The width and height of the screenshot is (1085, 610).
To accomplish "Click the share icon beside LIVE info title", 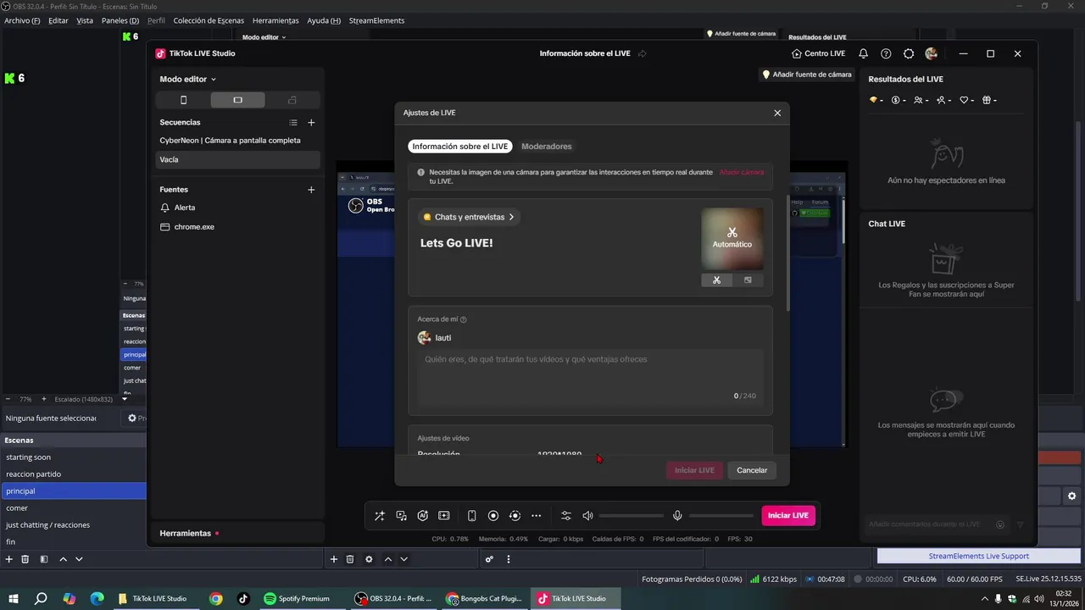I will (643, 53).
